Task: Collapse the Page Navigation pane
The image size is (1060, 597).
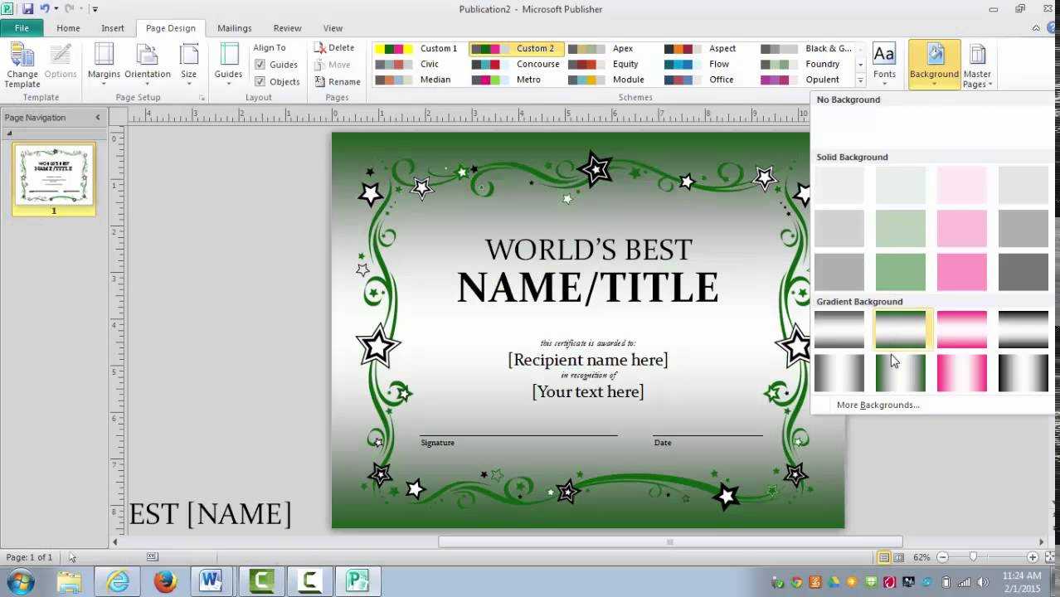Action: (x=98, y=118)
